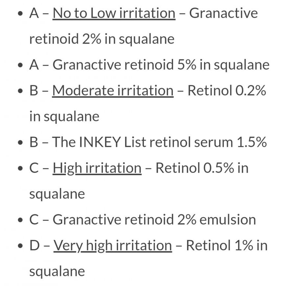The height and width of the screenshot is (294, 295).
Task: Click the bullet before "C – High irritation"
Action: point(21,169)
